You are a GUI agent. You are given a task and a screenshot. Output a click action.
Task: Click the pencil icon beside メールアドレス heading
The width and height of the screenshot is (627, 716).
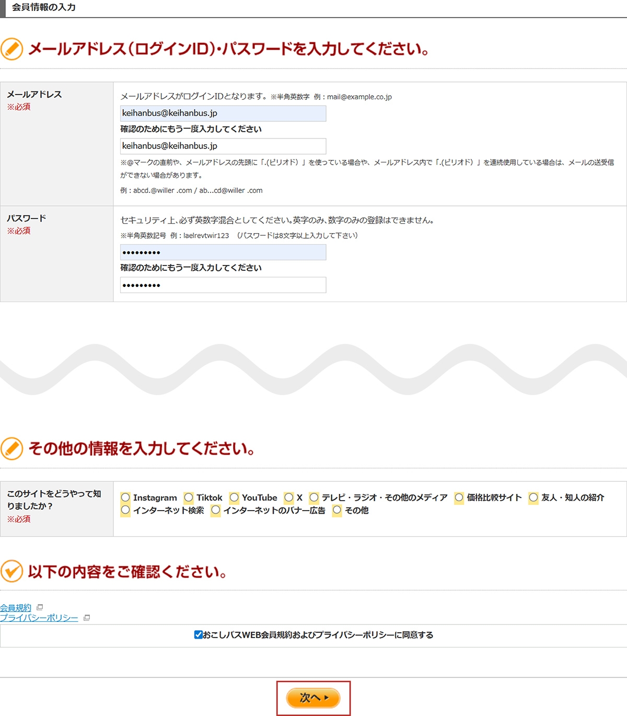tap(12, 49)
